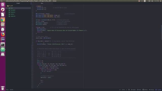Click the line with 'Square Root of Processes' string
Viewport: 162px width, 91px height.
pos(62,31)
